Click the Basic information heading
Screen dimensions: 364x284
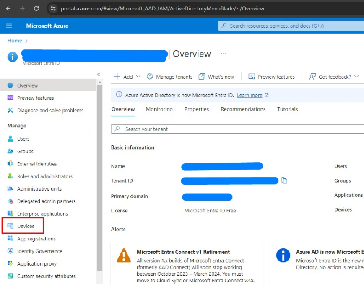(133, 147)
